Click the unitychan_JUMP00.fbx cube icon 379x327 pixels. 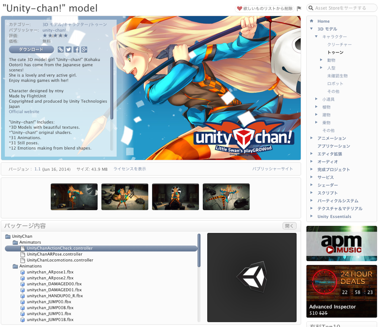22,302
